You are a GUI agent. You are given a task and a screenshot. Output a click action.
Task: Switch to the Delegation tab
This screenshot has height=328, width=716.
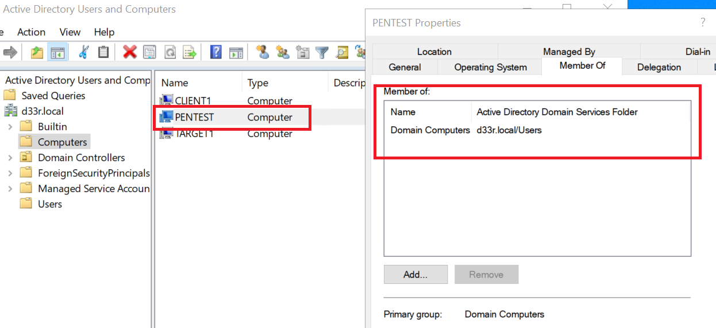(x=659, y=67)
